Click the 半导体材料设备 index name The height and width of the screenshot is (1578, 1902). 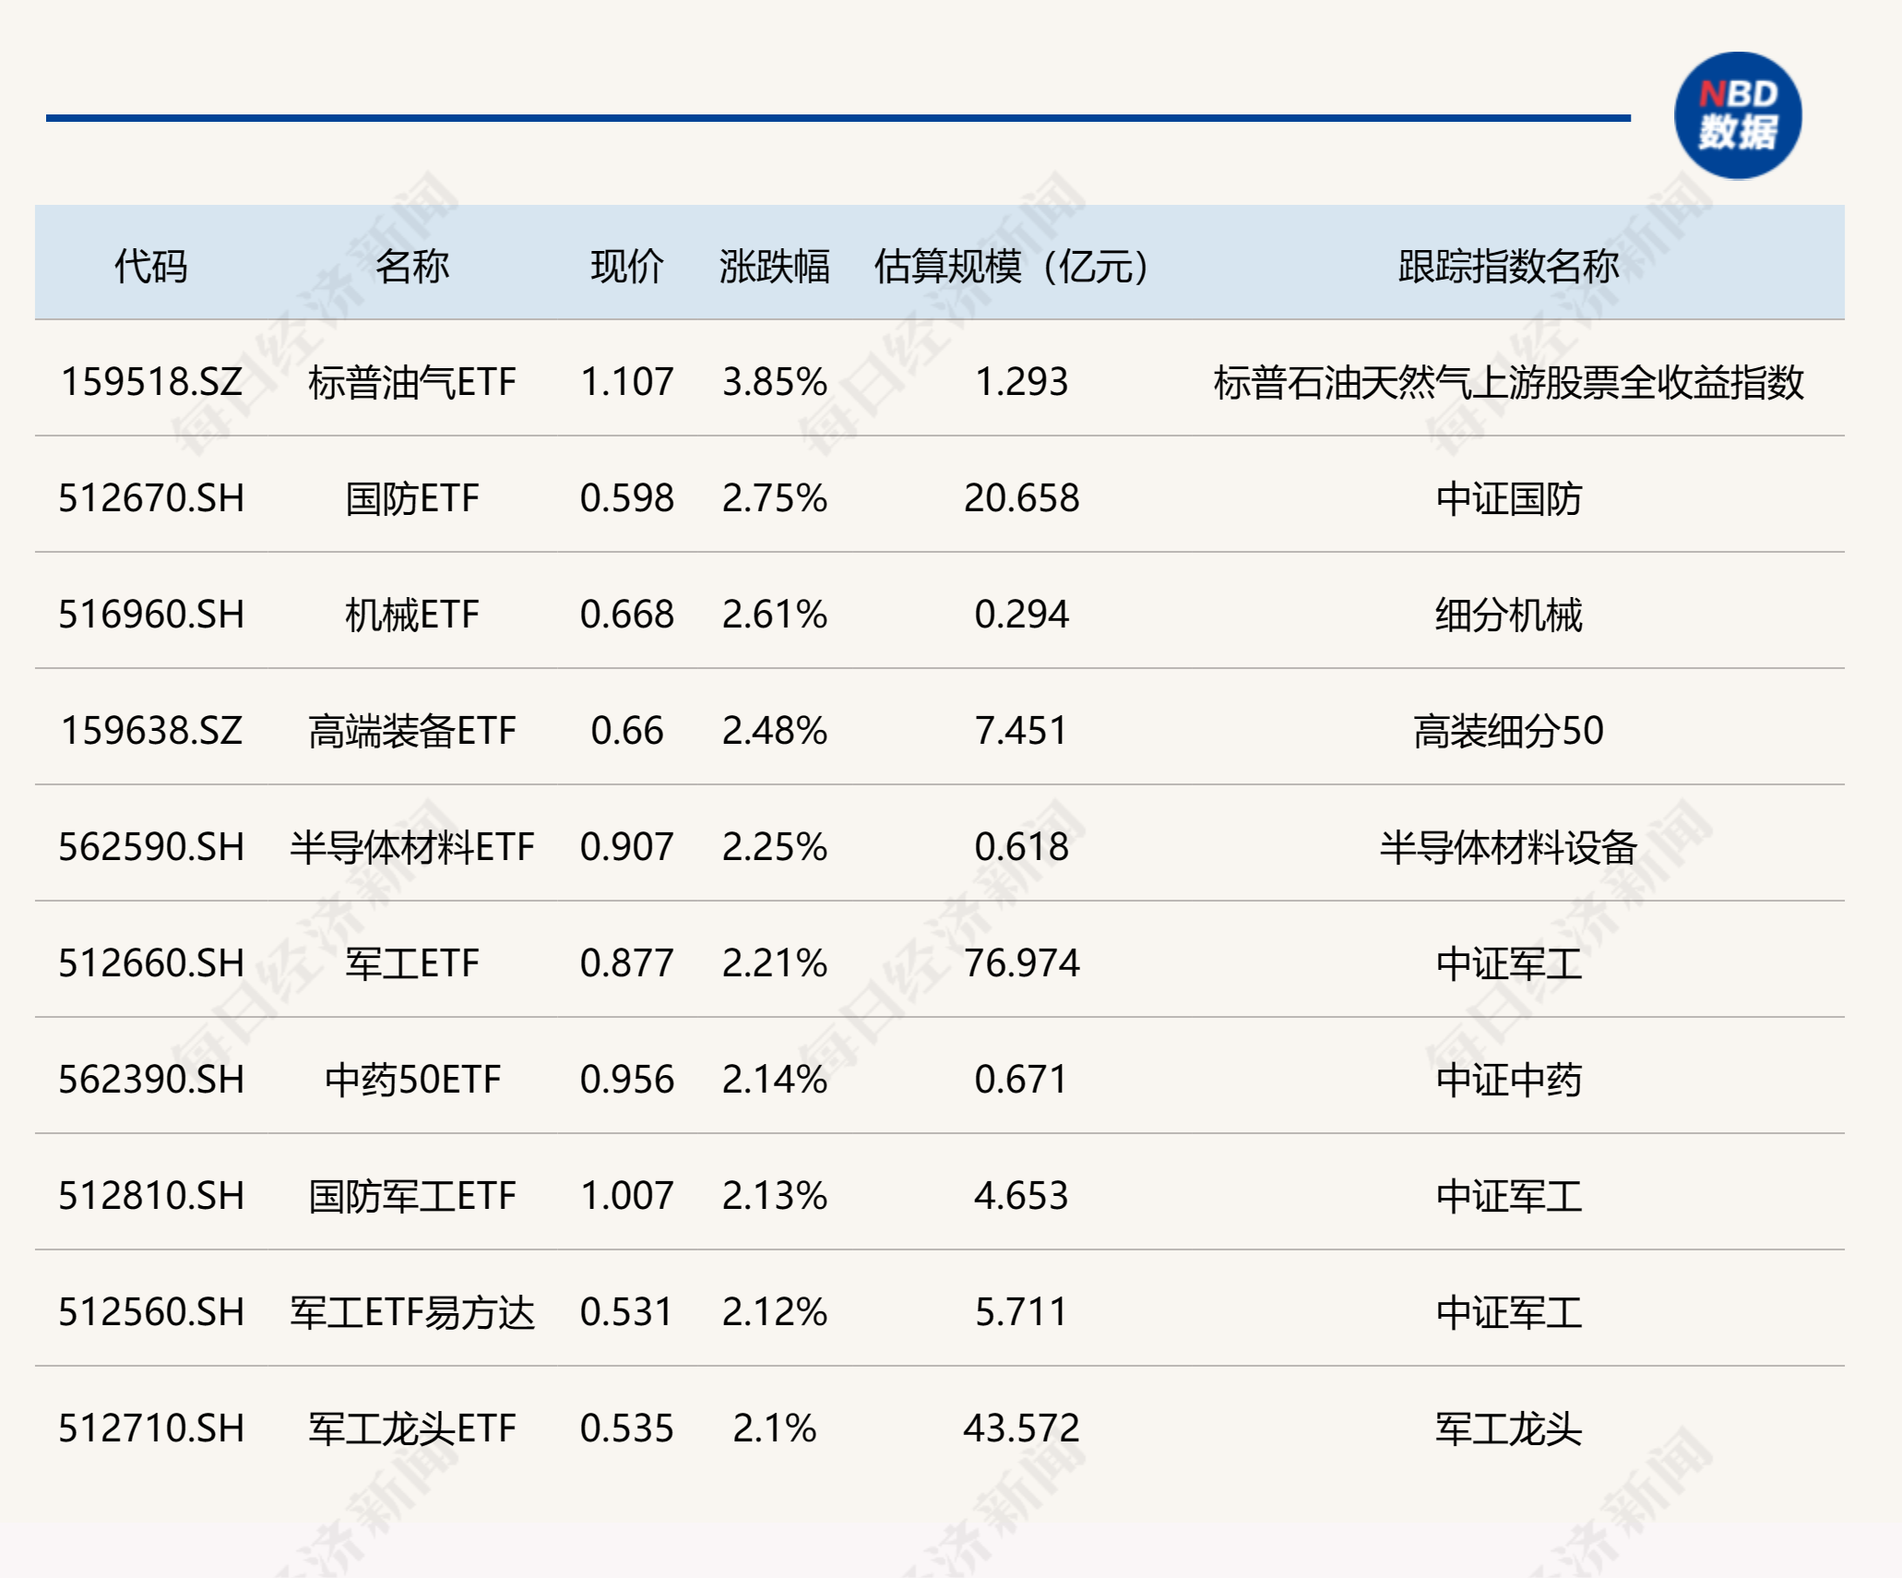pyautogui.click(x=1508, y=847)
